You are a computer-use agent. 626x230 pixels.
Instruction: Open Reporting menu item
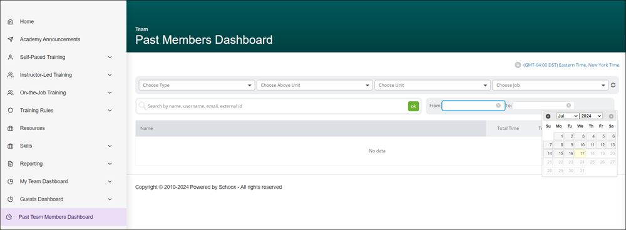tap(31, 164)
